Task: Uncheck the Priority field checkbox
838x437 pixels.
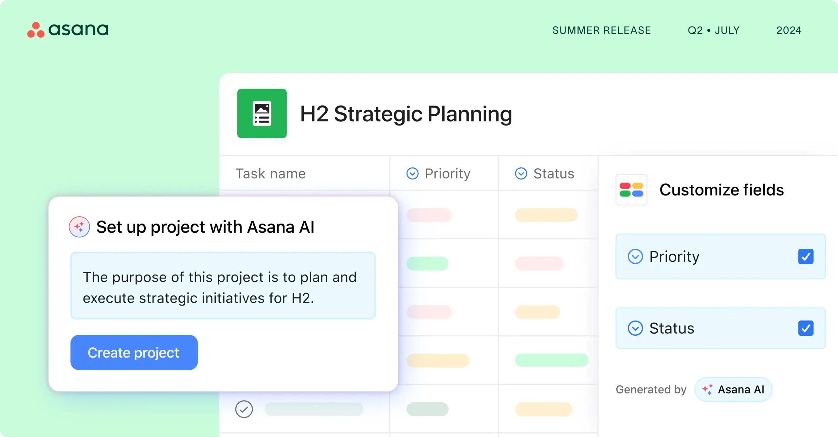Action: (806, 256)
